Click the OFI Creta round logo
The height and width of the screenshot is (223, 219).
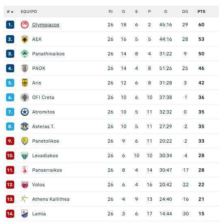click(25, 97)
